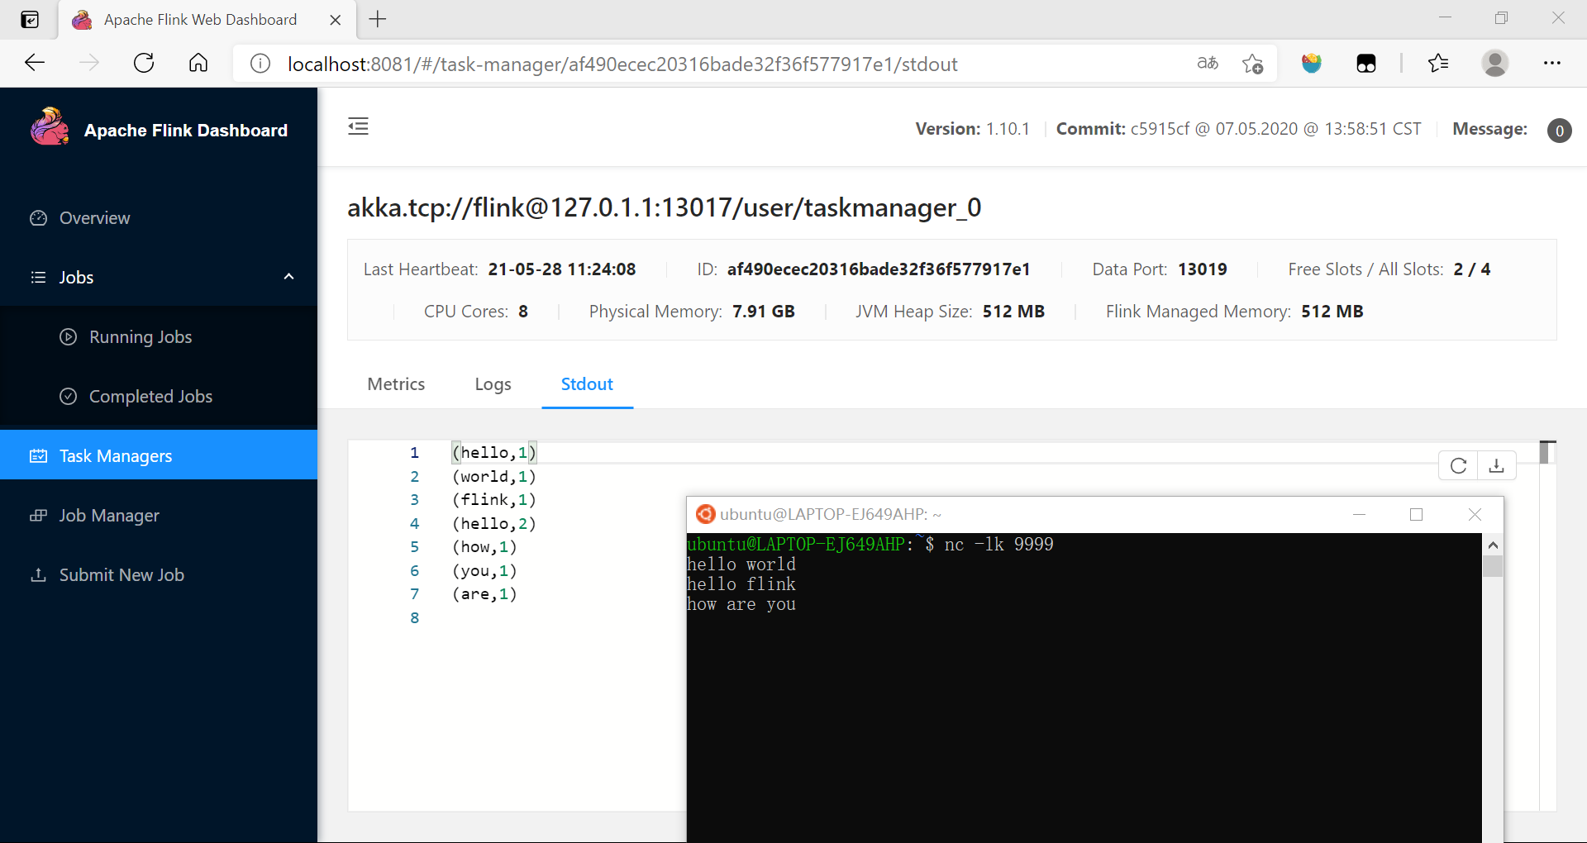Maximize the Ubuntu terminal window
This screenshot has height=843, width=1587.
[1416, 514]
